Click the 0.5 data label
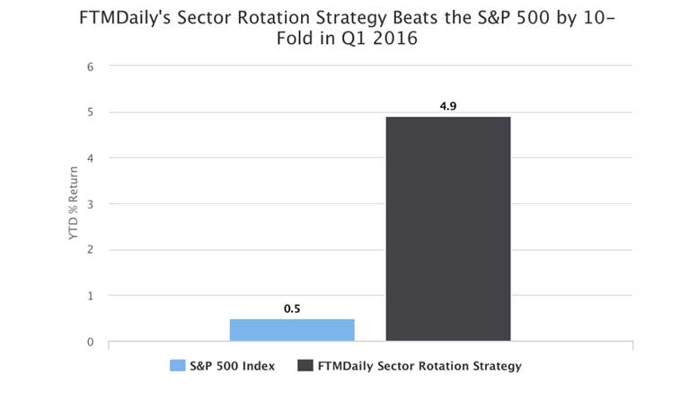 point(292,308)
